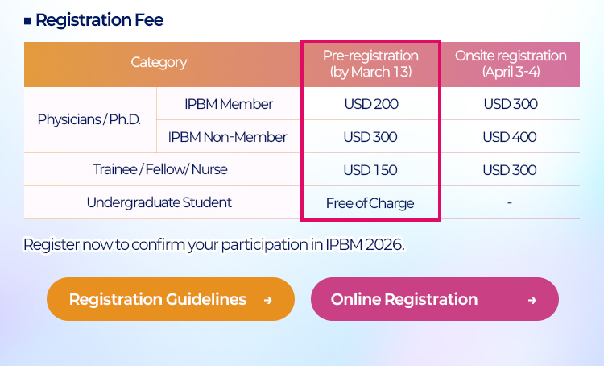Select the Trainee / Fellow / Nurse row

[159, 170]
